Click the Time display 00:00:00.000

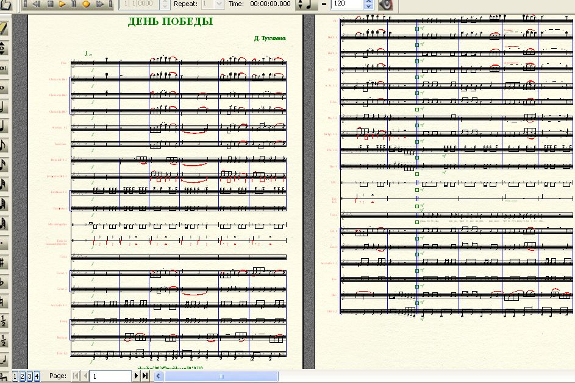click(x=270, y=4)
